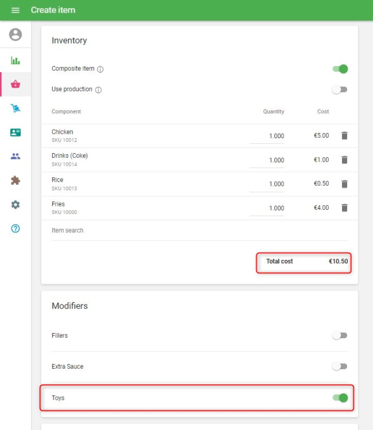Open the Settings gear icon

point(15,205)
